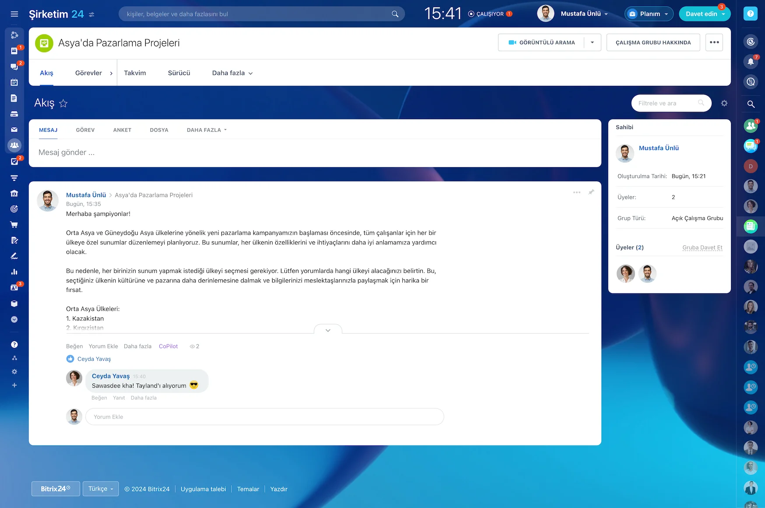Expand the Görevler submenu arrow

(x=111, y=73)
